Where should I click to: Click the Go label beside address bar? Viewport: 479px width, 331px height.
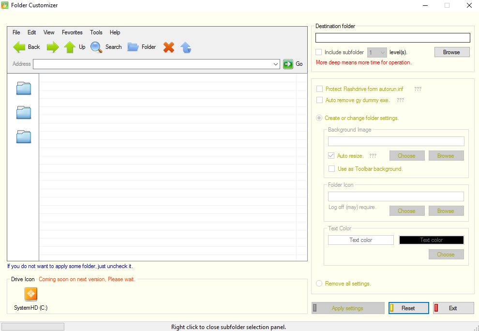coord(299,64)
